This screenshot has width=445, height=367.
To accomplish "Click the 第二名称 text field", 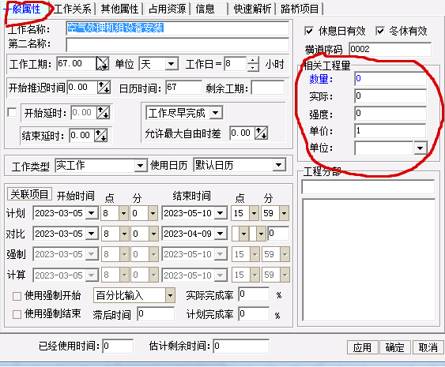I will click(177, 45).
